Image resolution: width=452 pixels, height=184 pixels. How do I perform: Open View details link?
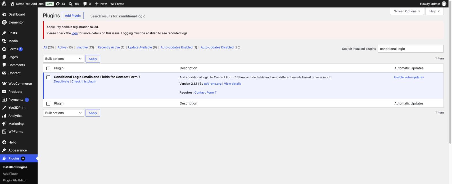click(x=232, y=84)
